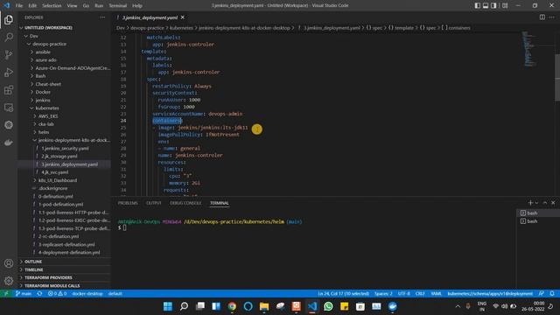Screen dimensions: 560x315
Task: Open the new terminal launch profile dropdown
Action: (x=536, y=203)
